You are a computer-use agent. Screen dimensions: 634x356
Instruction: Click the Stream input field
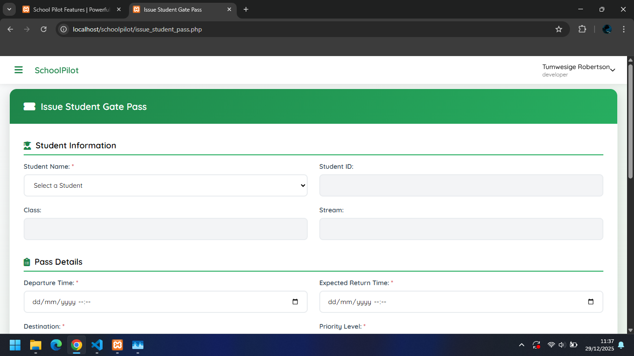tap(461, 229)
